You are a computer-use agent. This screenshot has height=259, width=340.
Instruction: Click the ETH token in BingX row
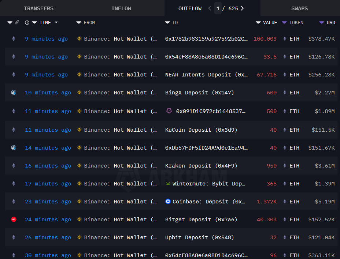tap(295, 93)
